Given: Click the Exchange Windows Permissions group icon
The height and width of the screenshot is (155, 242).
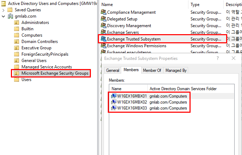Looking at the screenshot, I should pyautogui.click(x=104, y=45).
